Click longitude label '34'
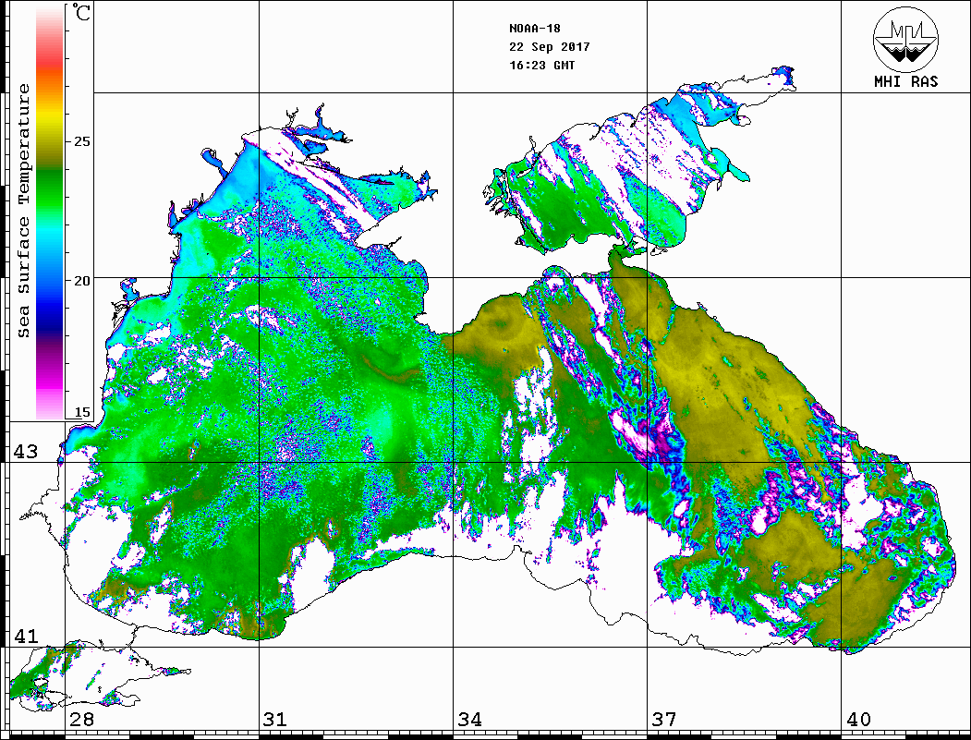Screen dimensions: 971x740 pos(469,720)
